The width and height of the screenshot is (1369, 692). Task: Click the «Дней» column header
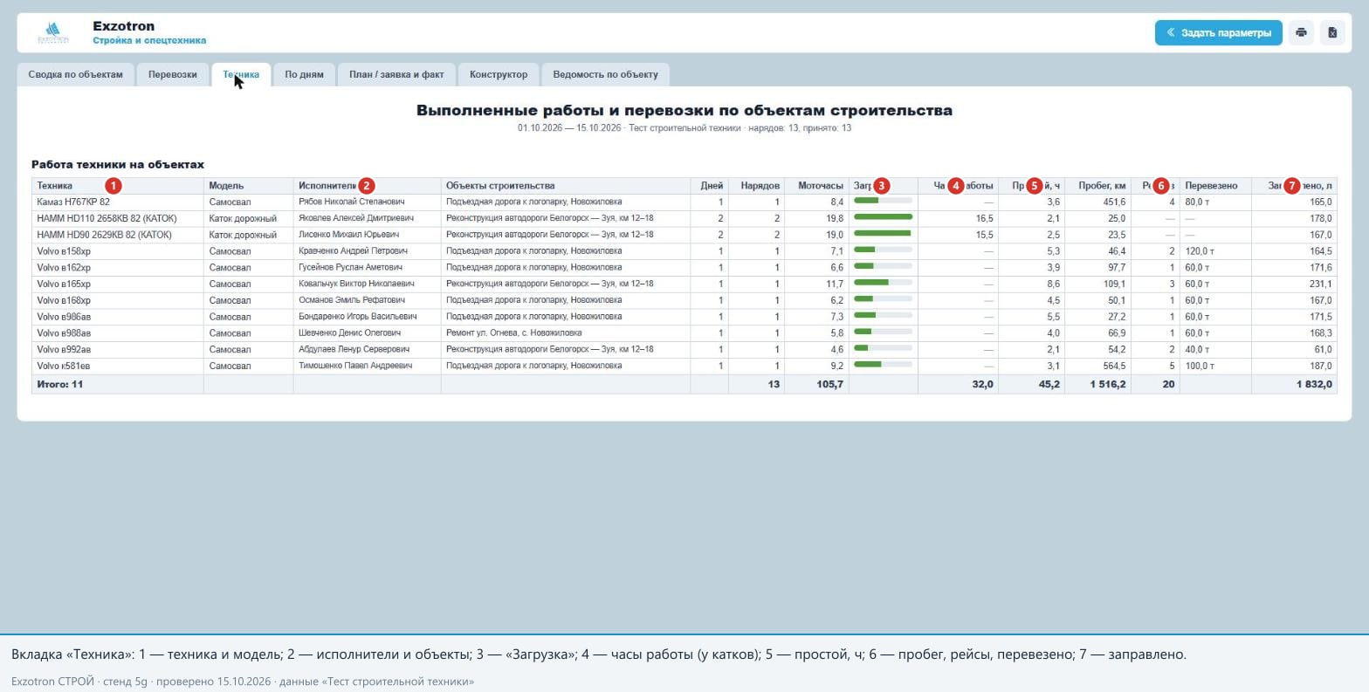[709, 186]
